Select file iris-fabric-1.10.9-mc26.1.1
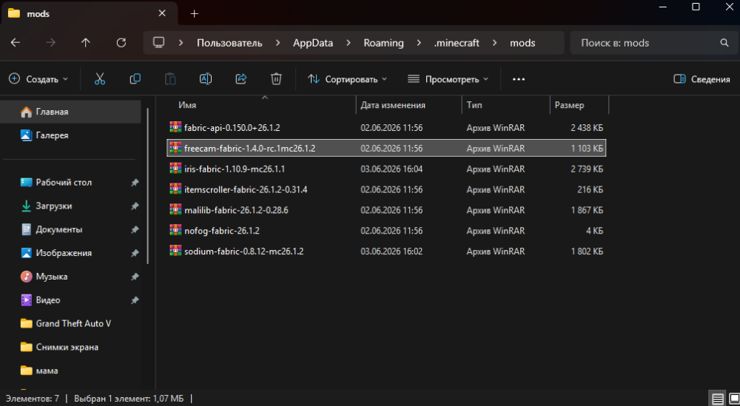This screenshot has width=740, height=406. [386, 169]
